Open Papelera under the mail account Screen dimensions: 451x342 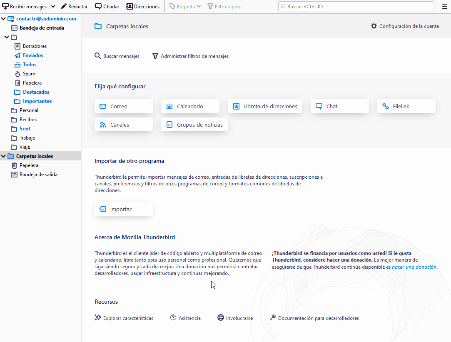click(32, 83)
